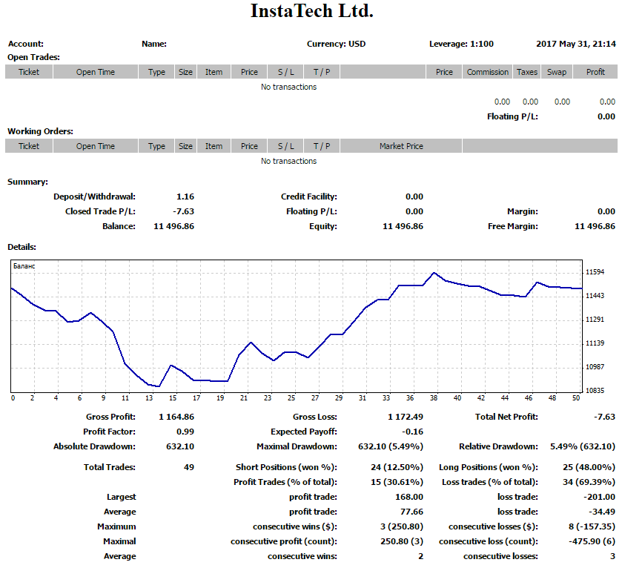Click the 11139 y-axis label on chart
This screenshot has width=625, height=568.
tap(595, 343)
